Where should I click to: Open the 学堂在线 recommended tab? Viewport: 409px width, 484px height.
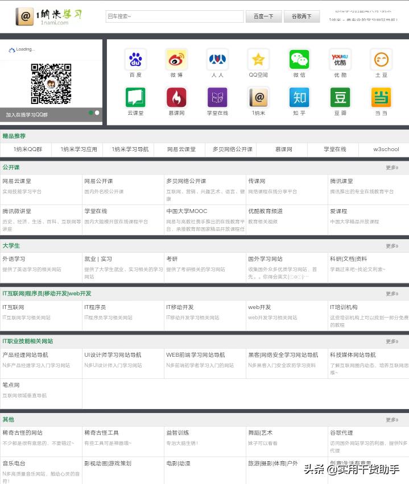(x=335, y=149)
